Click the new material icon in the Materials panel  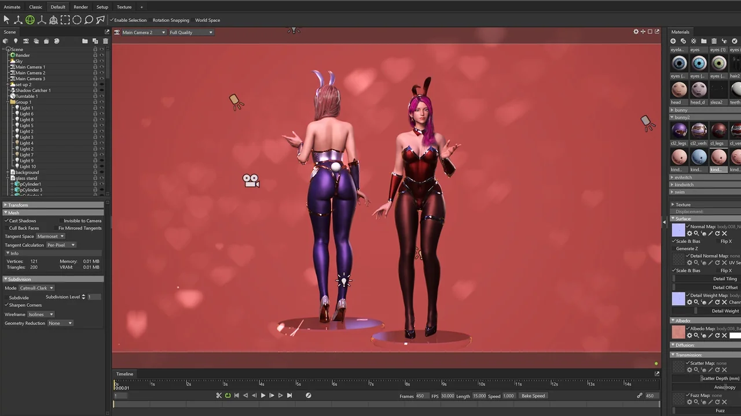(x=673, y=41)
